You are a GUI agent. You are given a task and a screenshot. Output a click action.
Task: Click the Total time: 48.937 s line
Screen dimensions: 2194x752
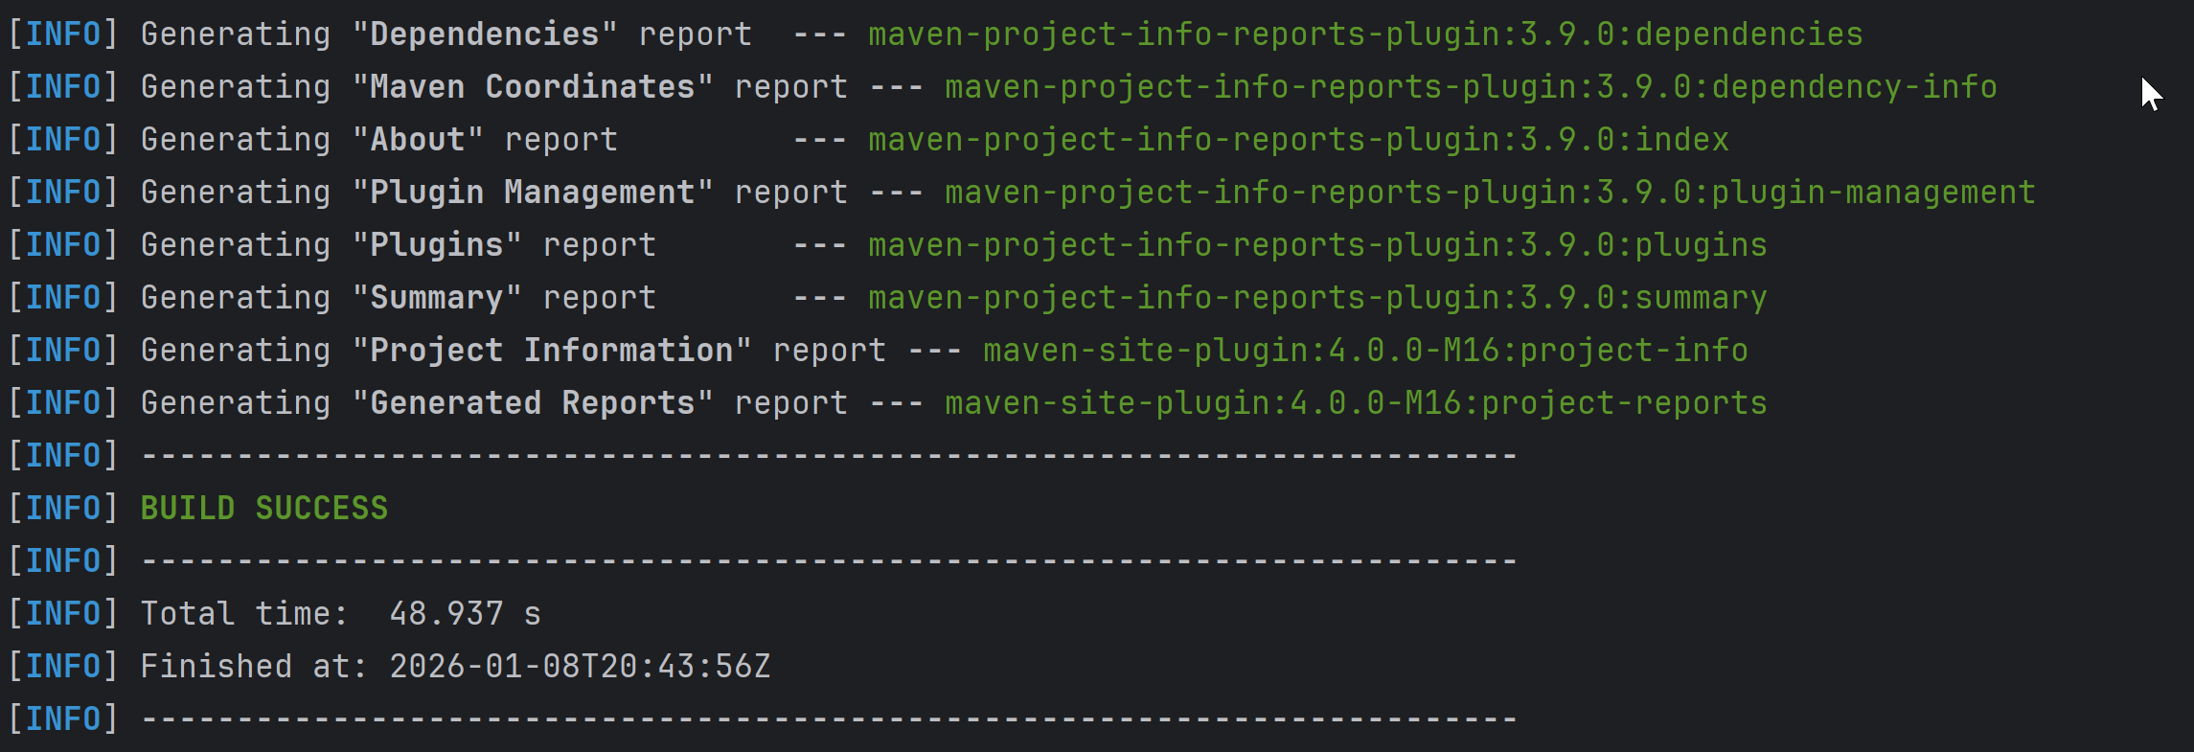[x=341, y=614]
